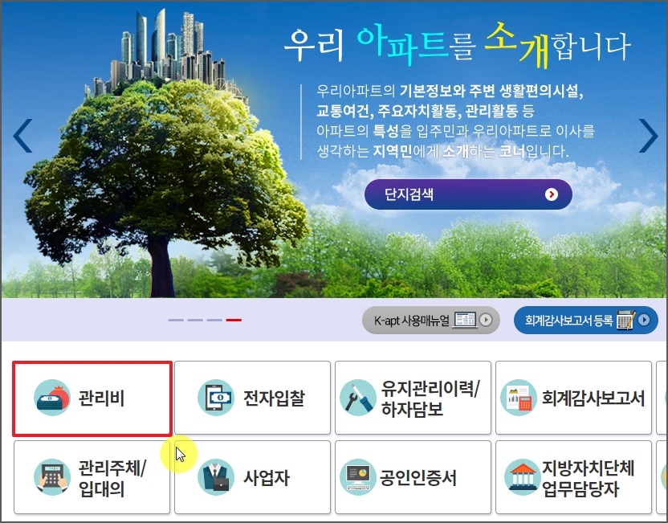Screen dimensions: 668x523
Task: Go to the third banner slide indicator
Action: coord(214,320)
